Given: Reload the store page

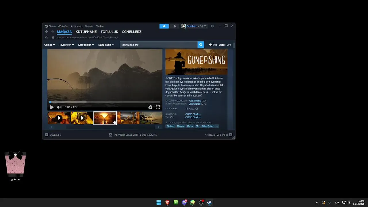Looking at the screenshot, I should point(47,37).
